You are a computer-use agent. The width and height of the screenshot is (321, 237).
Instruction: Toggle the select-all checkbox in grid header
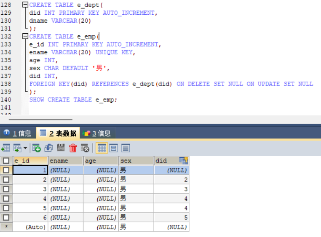coord(6,161)
